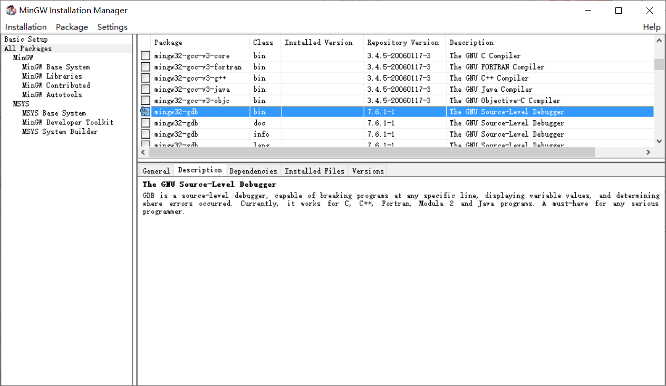Click the marked-for-install icon beside mingw32-gdb bin
The height and width of the screenshot is (386, 666).
tap(145, 112)
